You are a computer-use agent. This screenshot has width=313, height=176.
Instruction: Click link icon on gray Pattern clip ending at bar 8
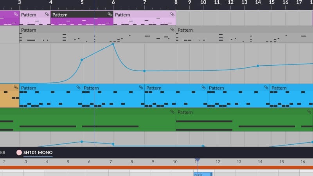click(172, 30)
